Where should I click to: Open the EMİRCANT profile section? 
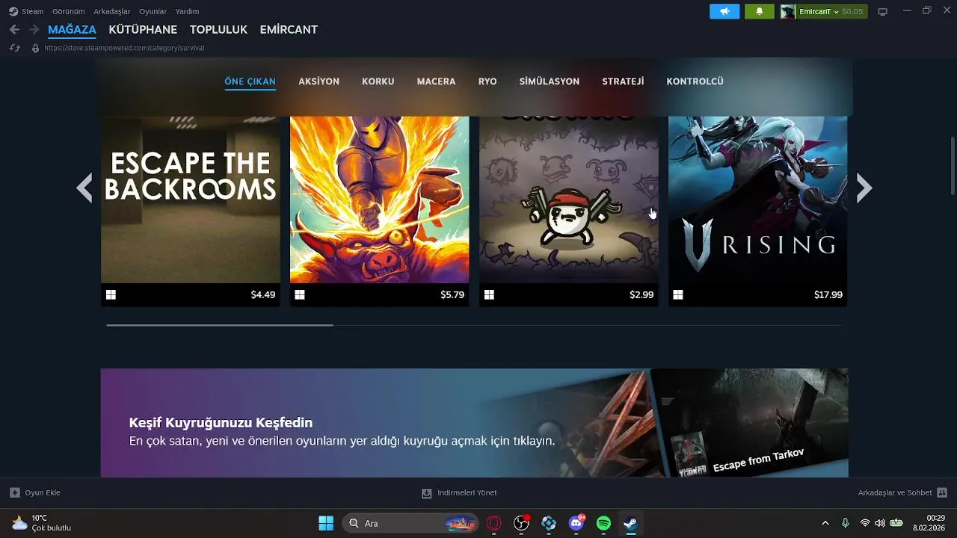[289, 30]
